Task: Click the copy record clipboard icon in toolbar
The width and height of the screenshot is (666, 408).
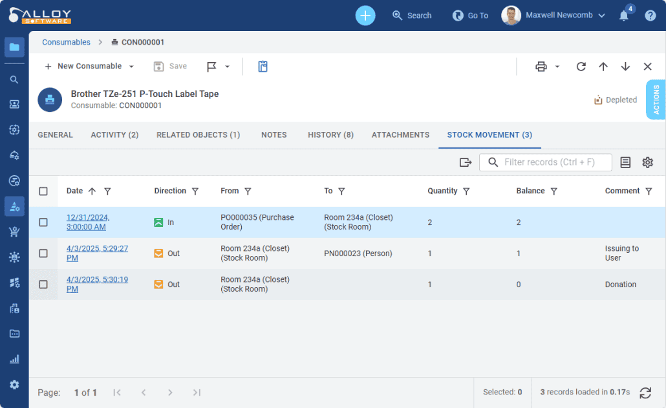Action: click(263, 66)
